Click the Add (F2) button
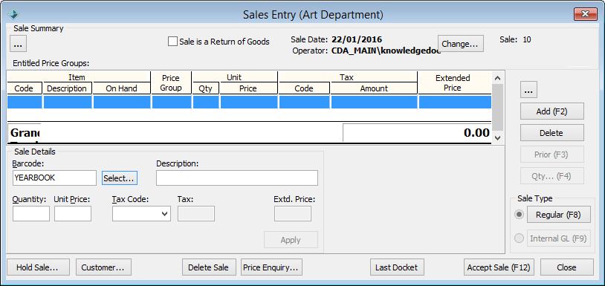The image size is (605, 286). click(551, 111)
